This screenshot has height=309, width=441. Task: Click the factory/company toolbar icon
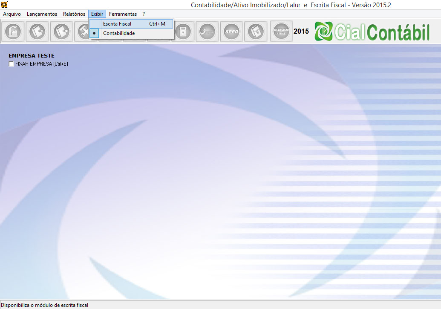pos(13,32)
